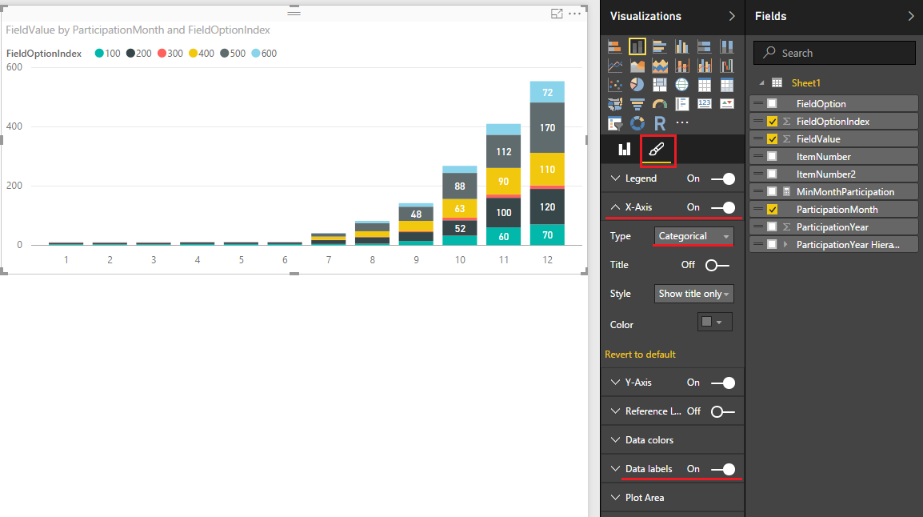The image size is (923, 517).
Task: Switch visual to Pie chart
Action: (x=637, y=85)
